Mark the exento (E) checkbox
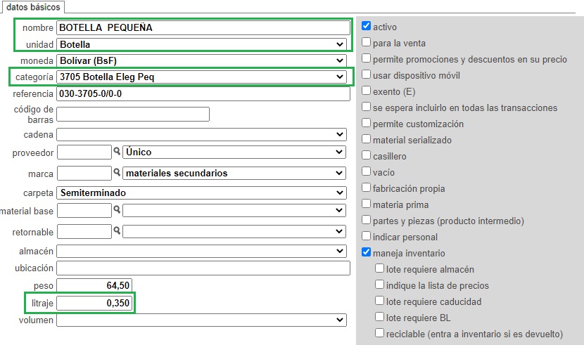 click(x=366, y=91)
